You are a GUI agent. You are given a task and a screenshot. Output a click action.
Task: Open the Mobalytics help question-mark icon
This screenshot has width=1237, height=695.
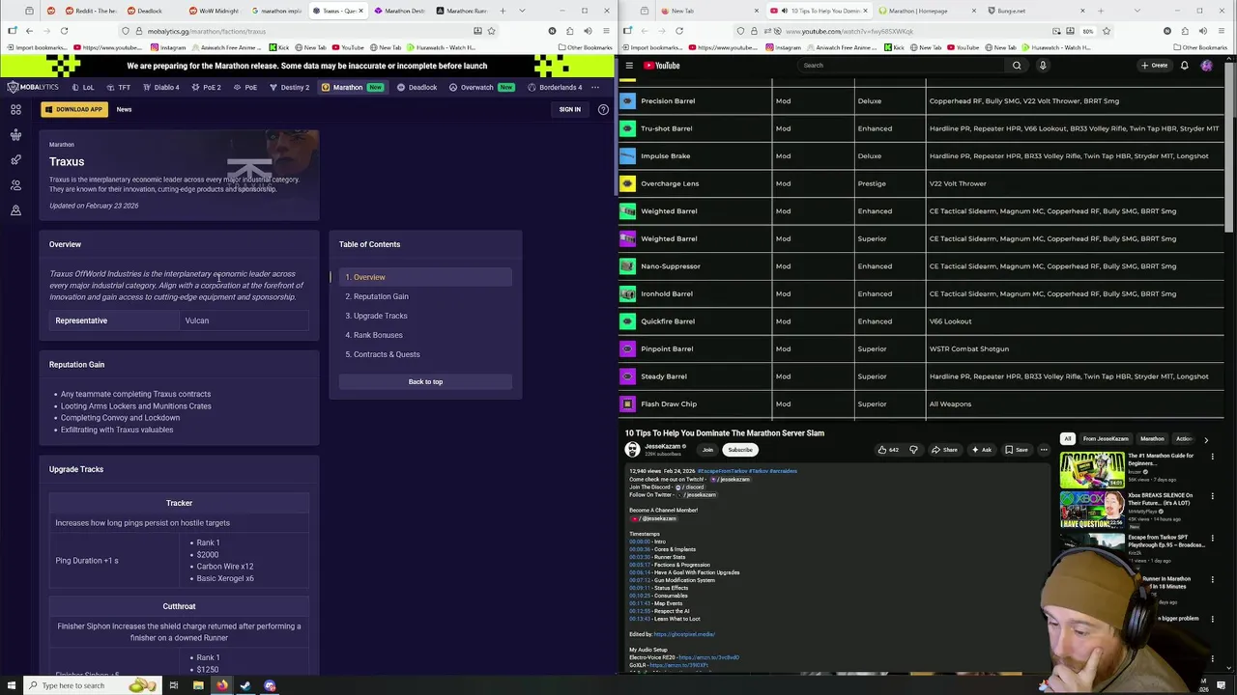[x=603, y=109]
